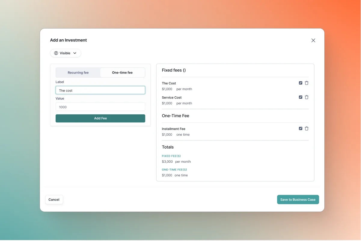Image resolution: width=361 pixels, height=241 pixels.
Task: Click the Add an Investment title
Action: 69,40
